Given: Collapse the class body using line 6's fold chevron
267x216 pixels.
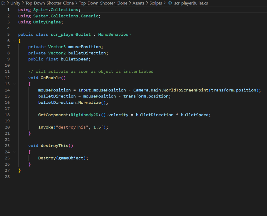Looking at the screenshot, I should [x=14, y=41].
